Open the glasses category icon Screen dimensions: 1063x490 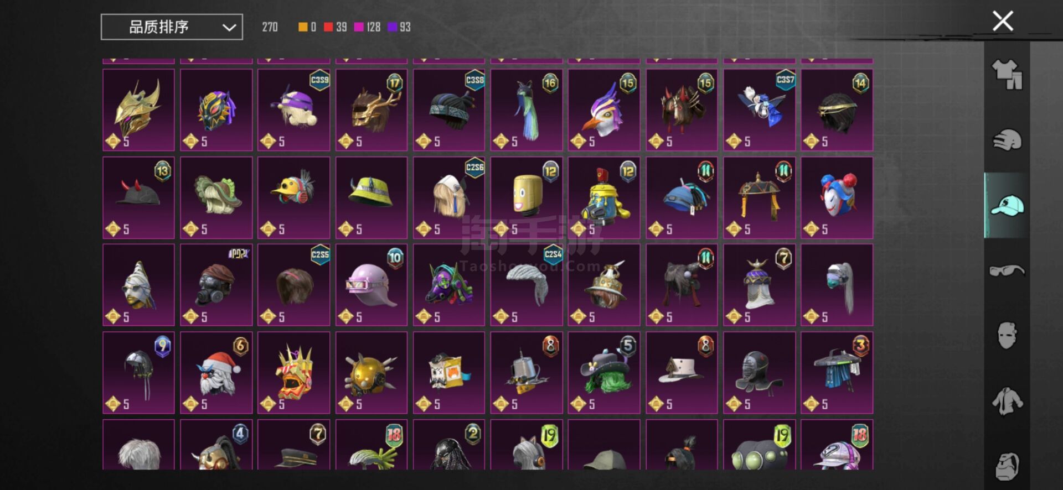pos(1007,270)
